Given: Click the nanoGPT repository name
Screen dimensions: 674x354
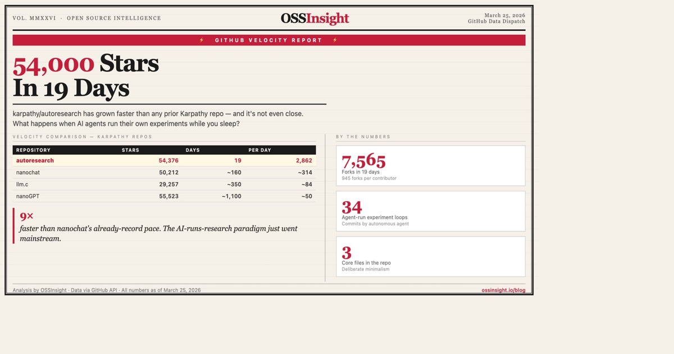Looking at the screenshot, I should point(29,196).
